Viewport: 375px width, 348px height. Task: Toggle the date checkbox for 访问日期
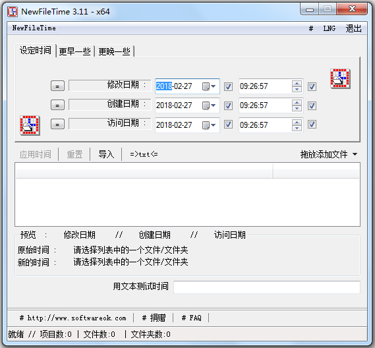pos(228,124)
